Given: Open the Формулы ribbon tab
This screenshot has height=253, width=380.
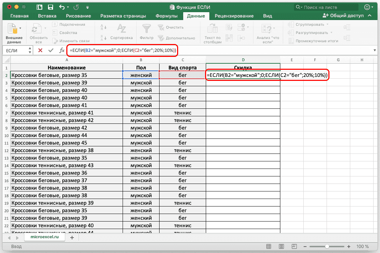Looking at the screenshot, I should point(166,16).
